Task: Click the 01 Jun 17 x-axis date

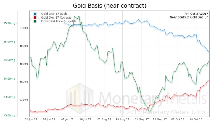Action: [x=30, y=120]
